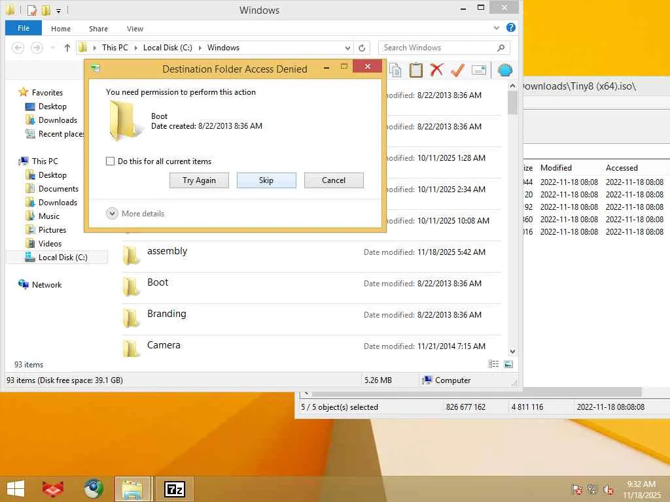Click the Cancel button in dialog
Image resolution: width=670 pixels, height=502 pixels.
point(334,180)
